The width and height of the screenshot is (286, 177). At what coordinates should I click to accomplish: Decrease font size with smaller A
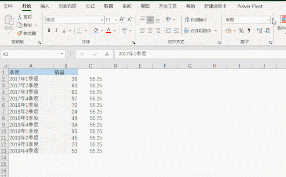point(130,19)
